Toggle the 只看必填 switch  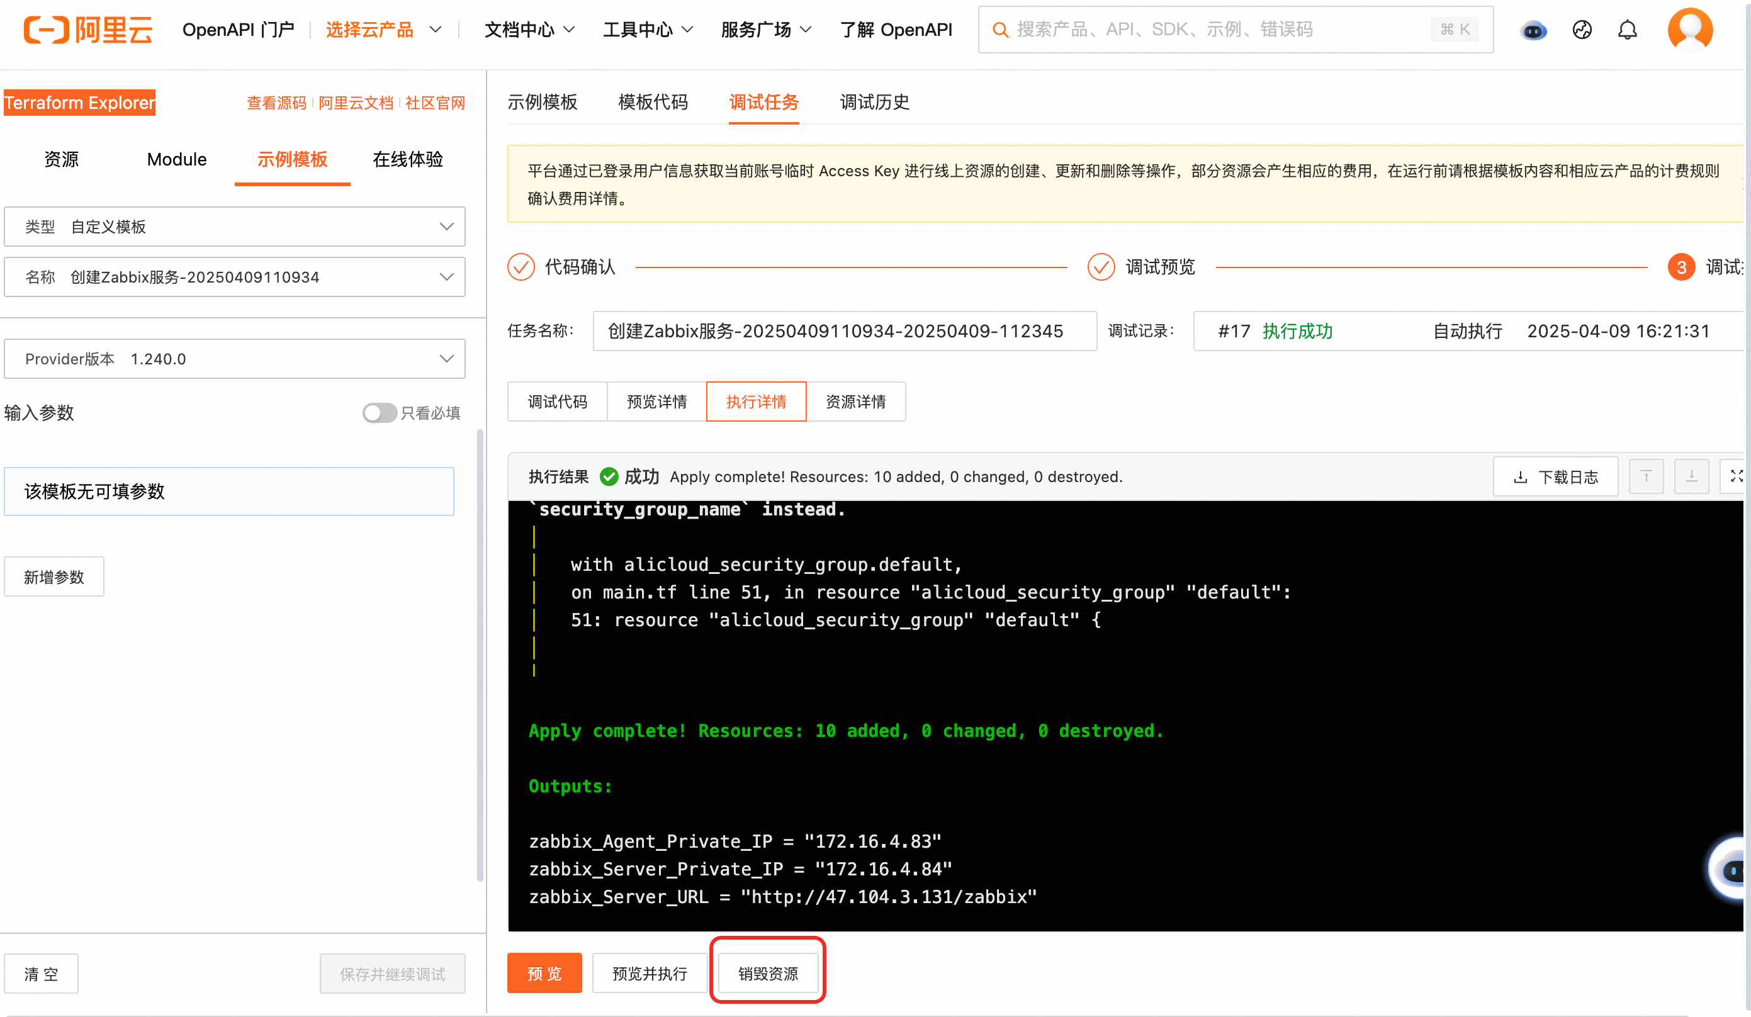(379, 413)
